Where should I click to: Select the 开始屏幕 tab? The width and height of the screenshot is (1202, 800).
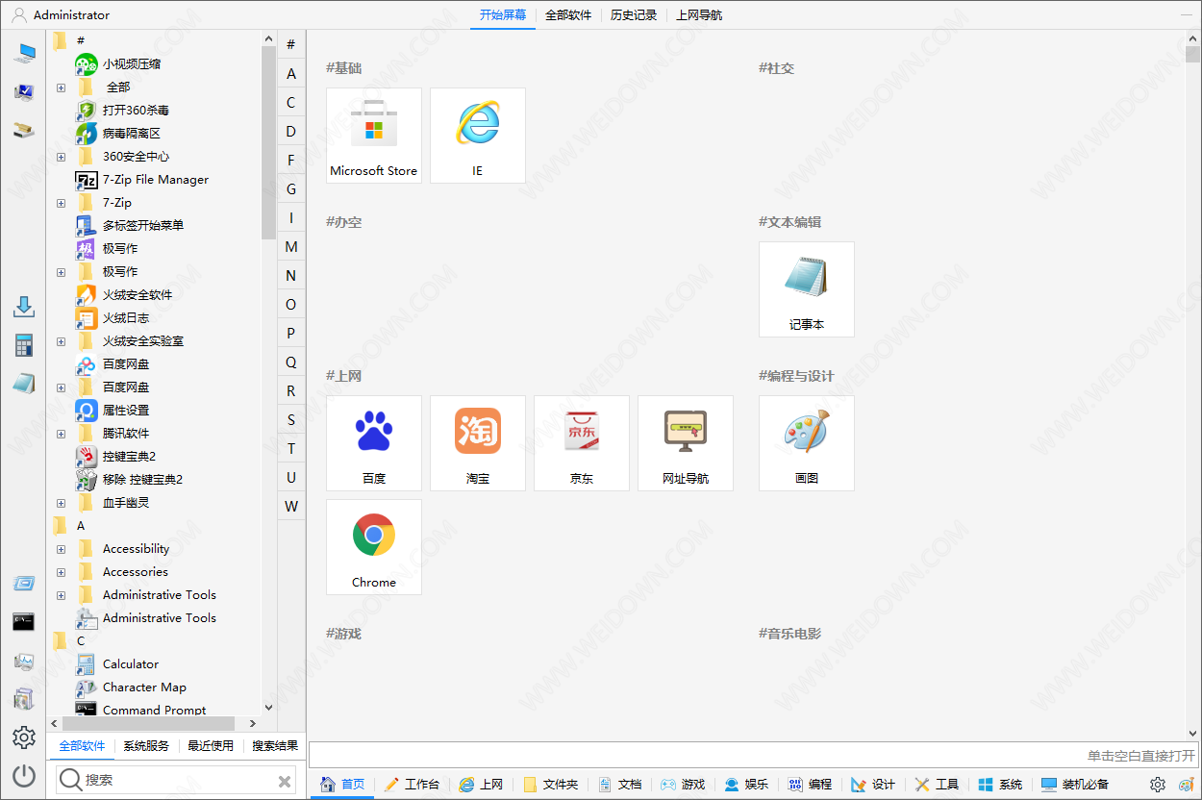coord(503,15)
